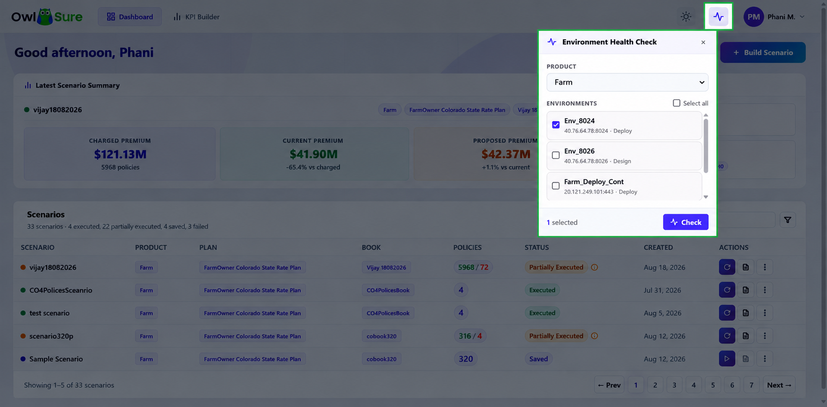Click the Partially Executed status of vijay18082026

(x=556, y=267)
